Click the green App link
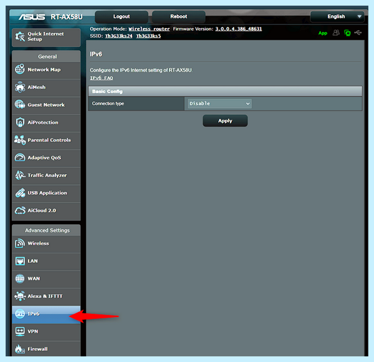Screen dimensions: 374x362 click(323, 33)
